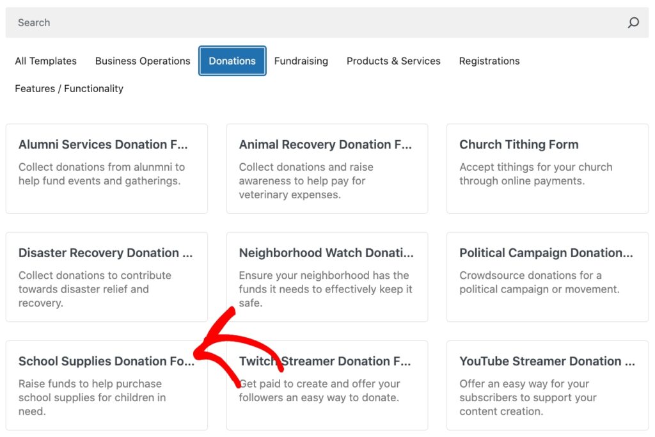655x437 pixels.
Task: Select the Donations category tab
Action: pyautogui.click(x=232, y=61)
